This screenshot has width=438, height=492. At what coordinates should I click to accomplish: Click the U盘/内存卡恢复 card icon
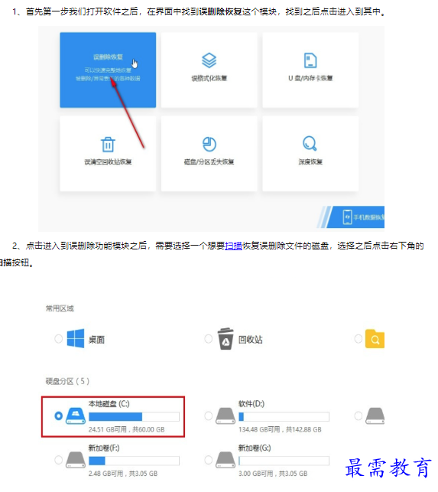pos(310,60)
